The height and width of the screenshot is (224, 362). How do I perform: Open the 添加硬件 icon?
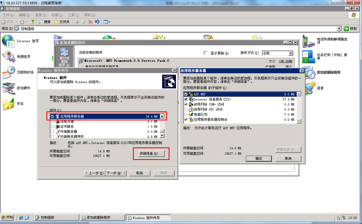(8, 88)
